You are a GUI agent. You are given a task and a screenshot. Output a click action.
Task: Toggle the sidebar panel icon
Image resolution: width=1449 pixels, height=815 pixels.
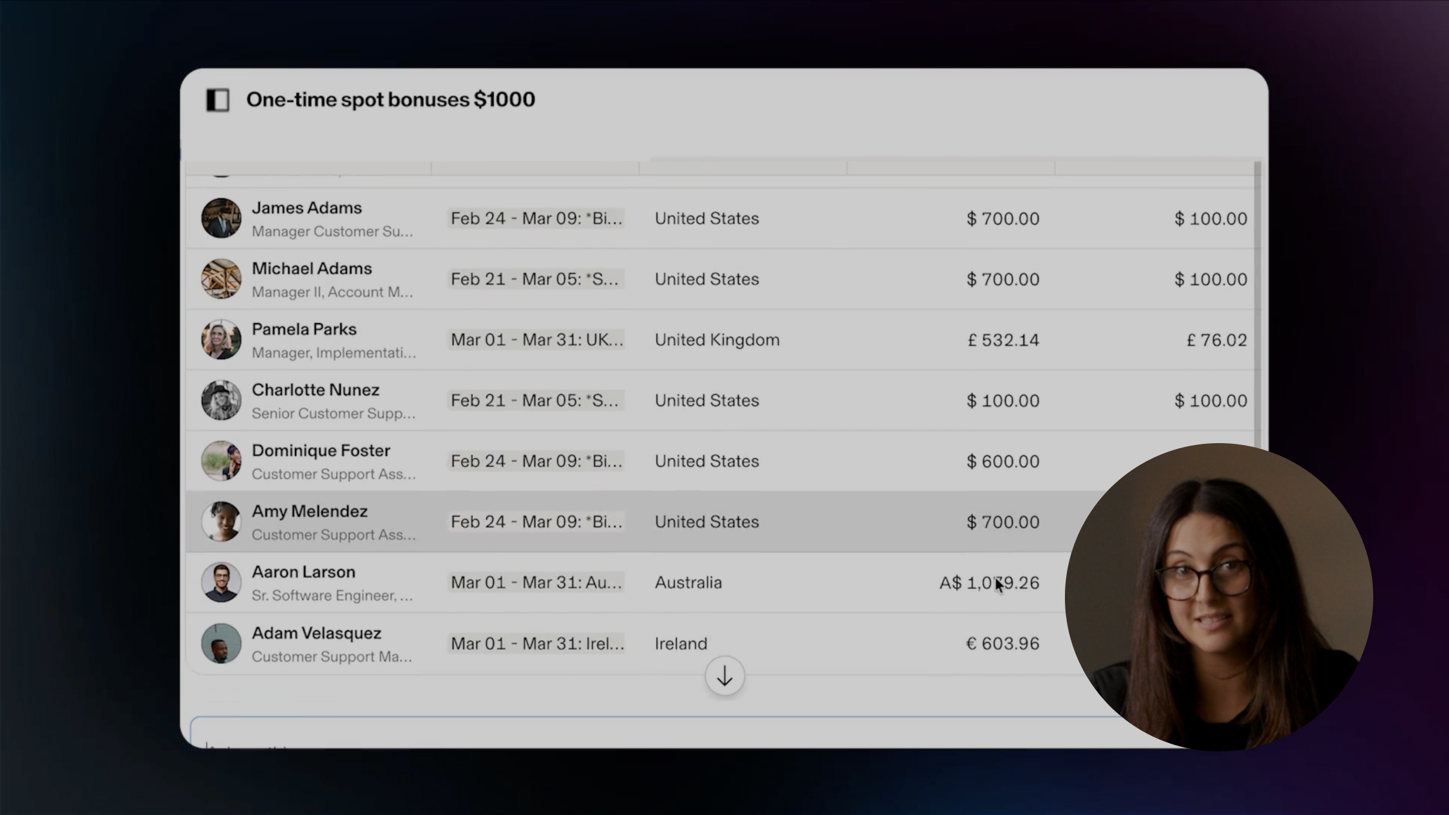tap(218, 100)
